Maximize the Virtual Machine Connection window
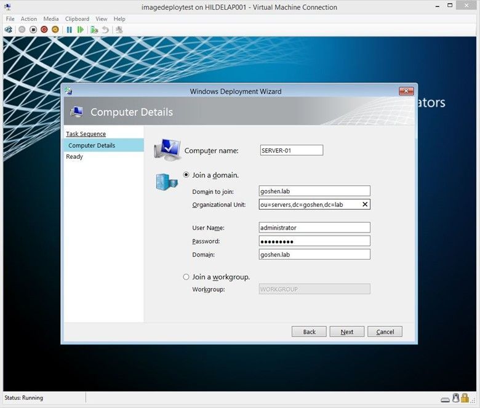This screenshot has width=480, height=408. coord(450,6)
